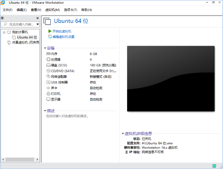Click 开启此虚拟机 link

click(x=62, y=31)
